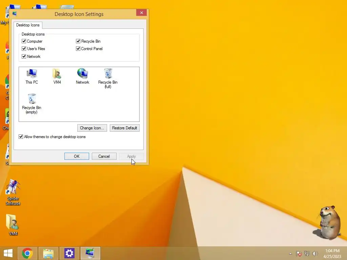Launch Google Chrome from the taskbar
The height and width of the screenshot is (260, 347).
(x=27, y=253)
